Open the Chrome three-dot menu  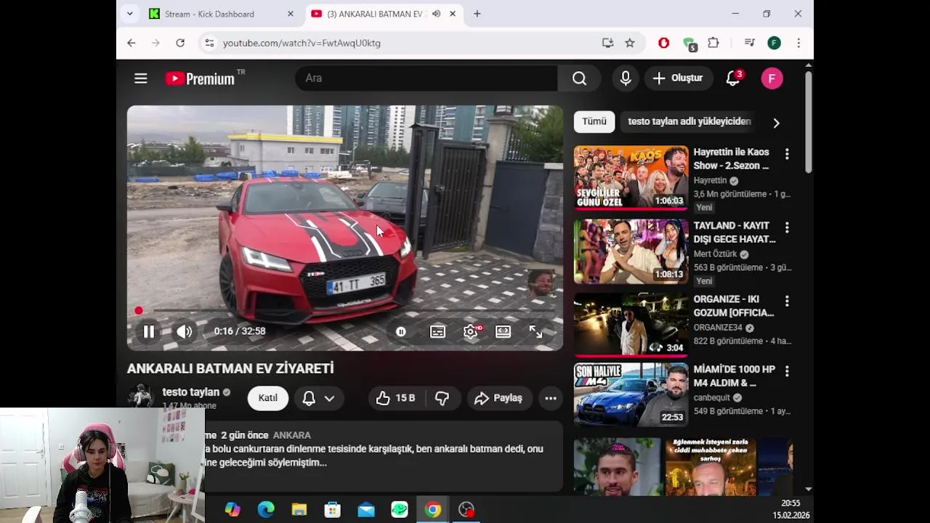(798, 43)
